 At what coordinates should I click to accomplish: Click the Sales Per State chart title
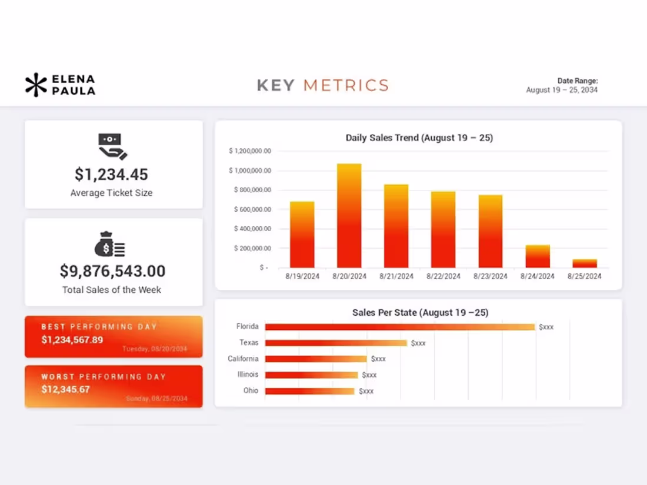(x=421, y=313)
